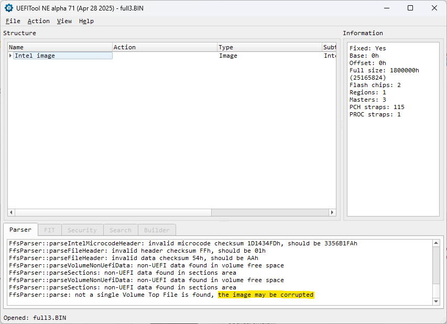
Task: Click parser log scroll down arrow
Action: (x=436, y=301)
